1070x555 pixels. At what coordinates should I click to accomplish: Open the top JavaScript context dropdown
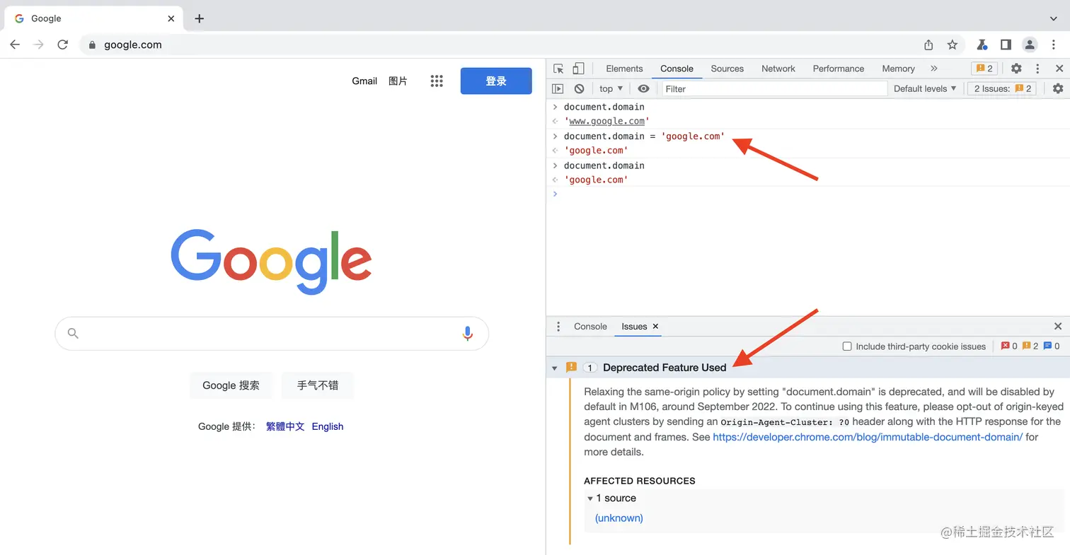611,88
